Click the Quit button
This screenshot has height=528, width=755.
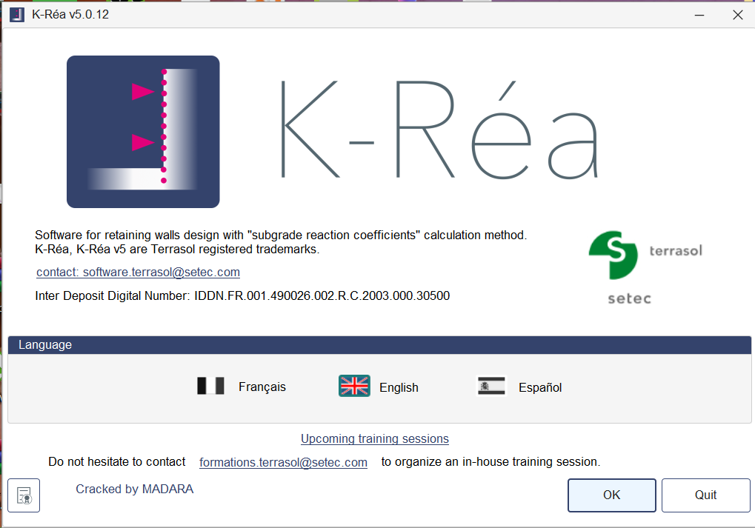705,495
